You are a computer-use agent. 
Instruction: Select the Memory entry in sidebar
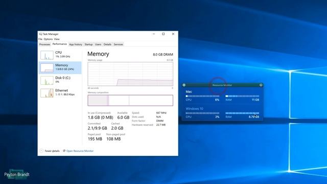[x=60, y=67]
